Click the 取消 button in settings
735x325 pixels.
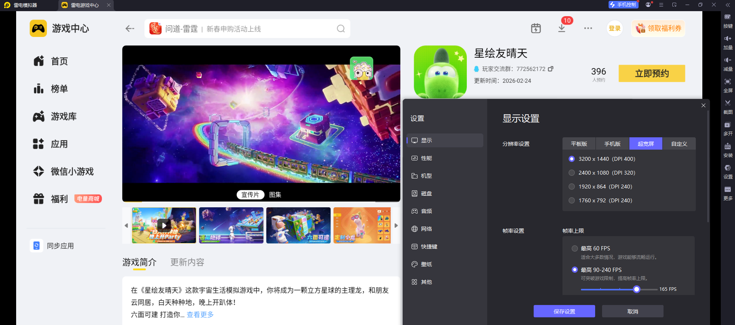click(633, 311)
